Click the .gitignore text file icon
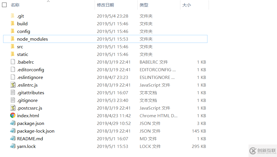 coord(13,100)
